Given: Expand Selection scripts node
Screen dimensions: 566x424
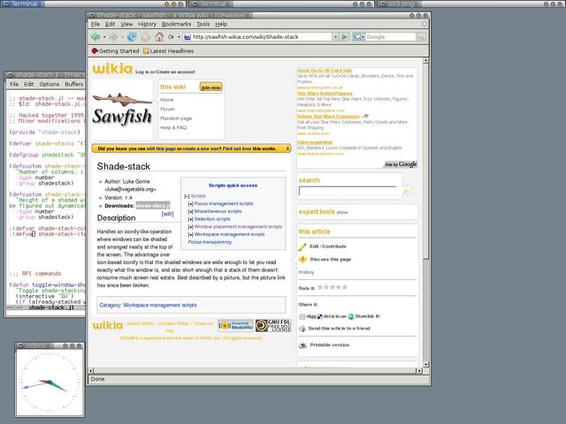Looking at the screenshot, I should (x=191, y=219).
